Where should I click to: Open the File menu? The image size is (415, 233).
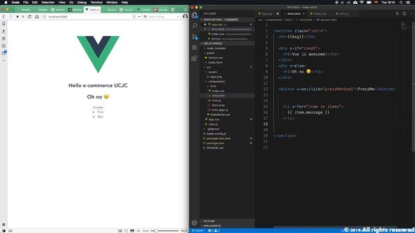pos(26,3)
